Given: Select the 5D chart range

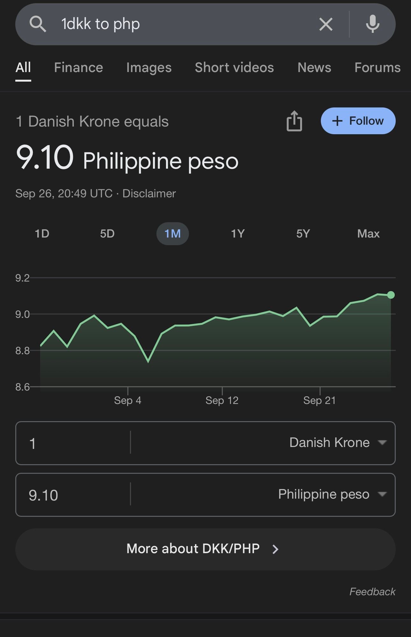Looking at the screenshot, I should [107, 234].
